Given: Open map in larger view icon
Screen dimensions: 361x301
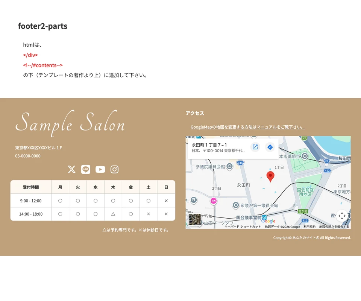Looking at the screenshot, I should (255, 147).
